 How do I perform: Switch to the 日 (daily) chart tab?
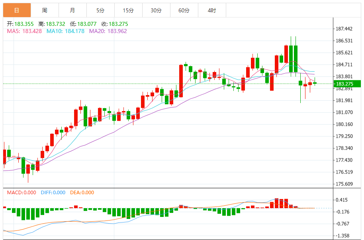click(17, 10)
